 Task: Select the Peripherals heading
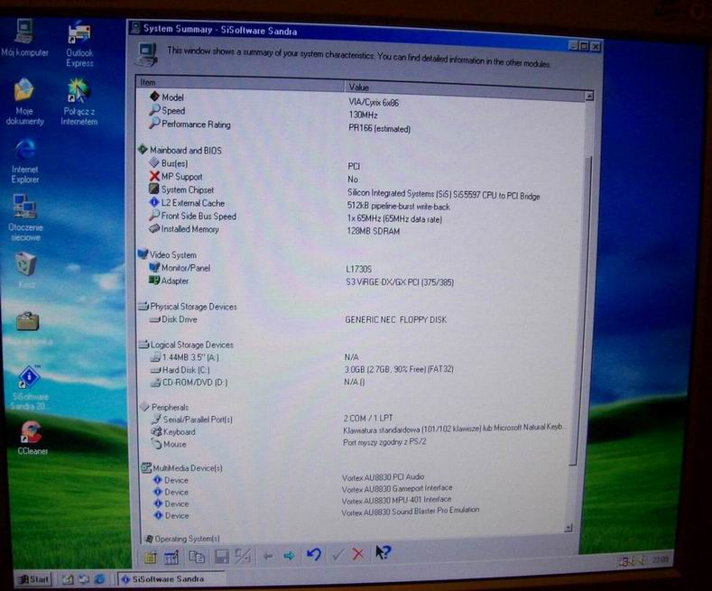coord(164,407)
